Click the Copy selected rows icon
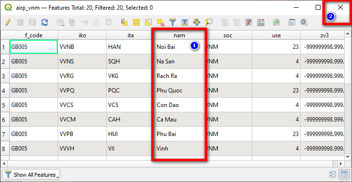The image size is (352, 182). (x=96, y=22)
